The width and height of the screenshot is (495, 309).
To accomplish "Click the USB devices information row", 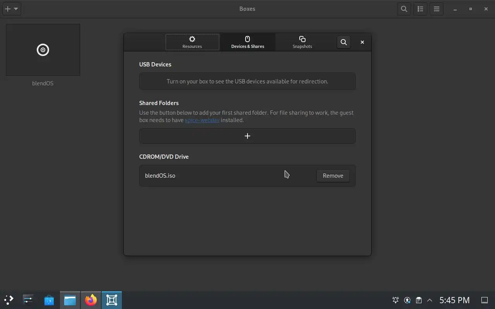I will point(247,81).
